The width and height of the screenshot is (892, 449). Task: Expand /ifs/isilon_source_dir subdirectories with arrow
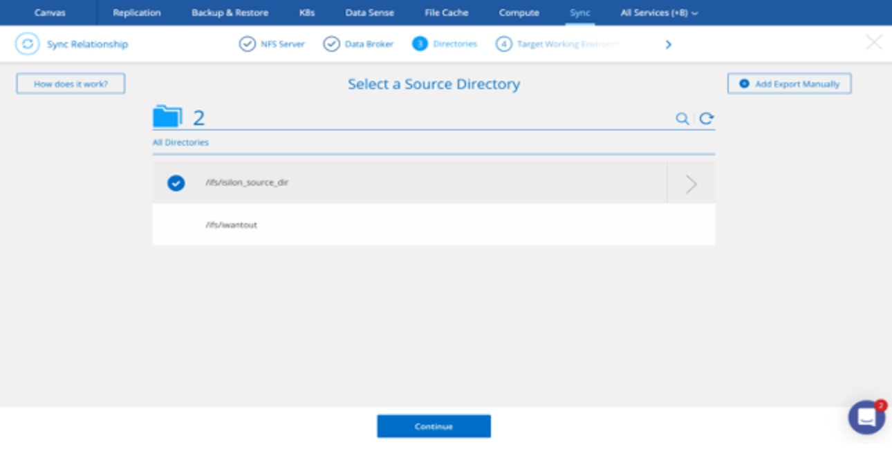coord(691,184)
